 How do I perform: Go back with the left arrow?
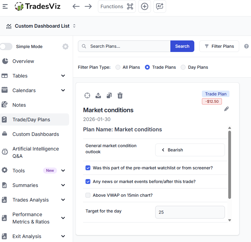(76, 6)
